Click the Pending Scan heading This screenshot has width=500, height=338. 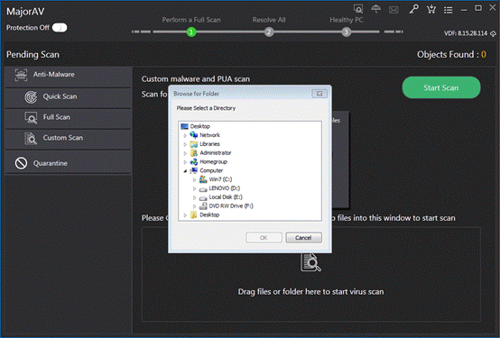[x=32, y=55]
